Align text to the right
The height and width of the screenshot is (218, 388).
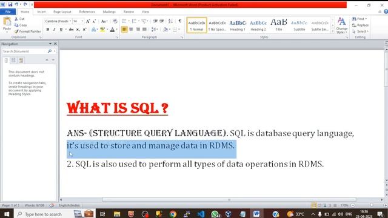click(138, 30)
